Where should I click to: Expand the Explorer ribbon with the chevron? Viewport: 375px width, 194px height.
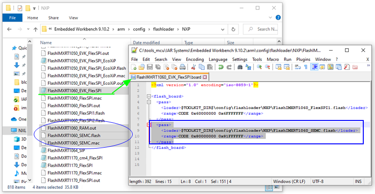coord(270,17)
